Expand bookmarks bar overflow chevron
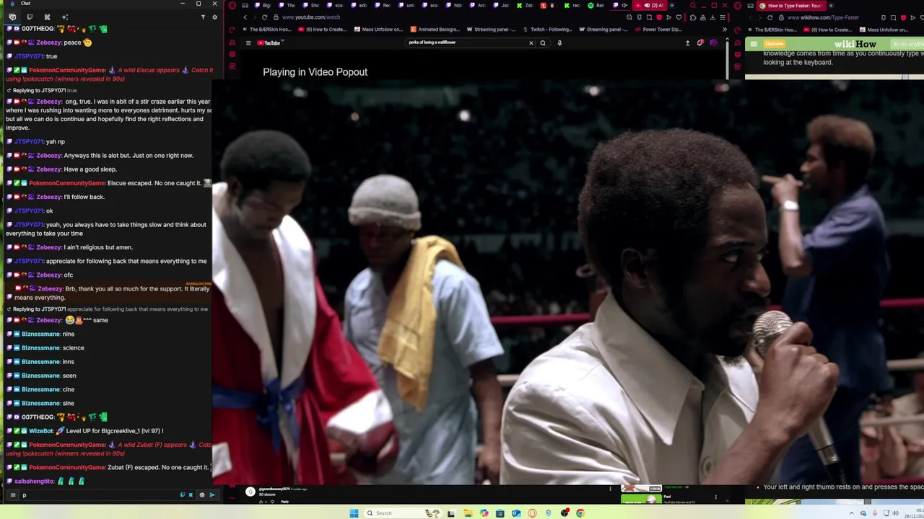The image size is (924, 519). pyautogui.click(x=724, y=30)
